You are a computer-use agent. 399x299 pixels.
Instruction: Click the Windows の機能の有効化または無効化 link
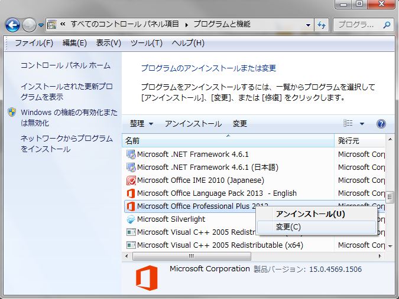[x=69, y=117]
